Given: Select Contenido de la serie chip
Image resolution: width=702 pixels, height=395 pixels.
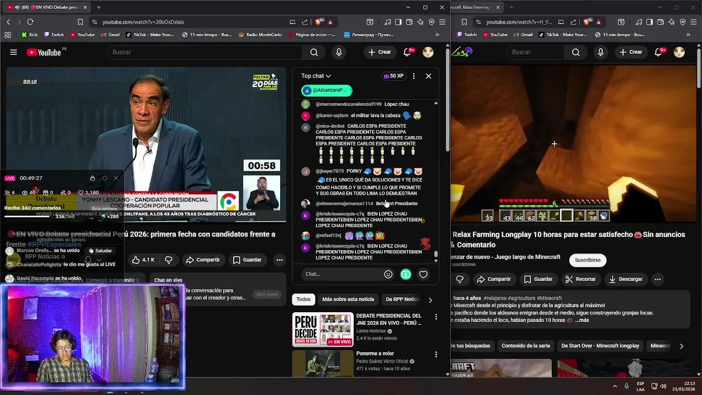Looking at the screenshot, I should (525, 346).
